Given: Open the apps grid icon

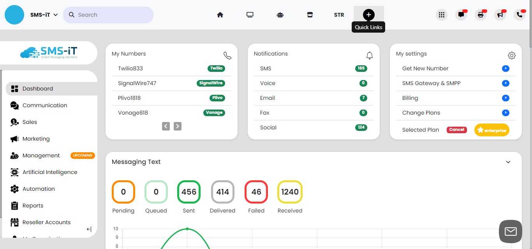Looking at the screenshot, I should (441, 15).
